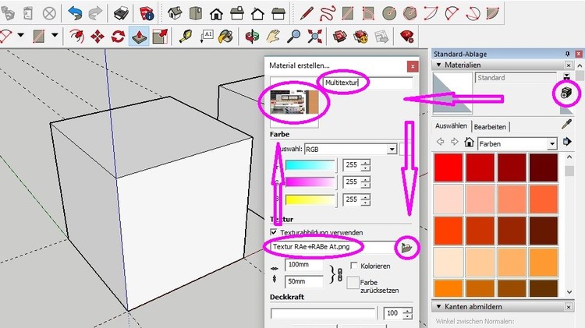Click the Deckkraft opacity slider
585x328 pixels.
pos(323,313)
